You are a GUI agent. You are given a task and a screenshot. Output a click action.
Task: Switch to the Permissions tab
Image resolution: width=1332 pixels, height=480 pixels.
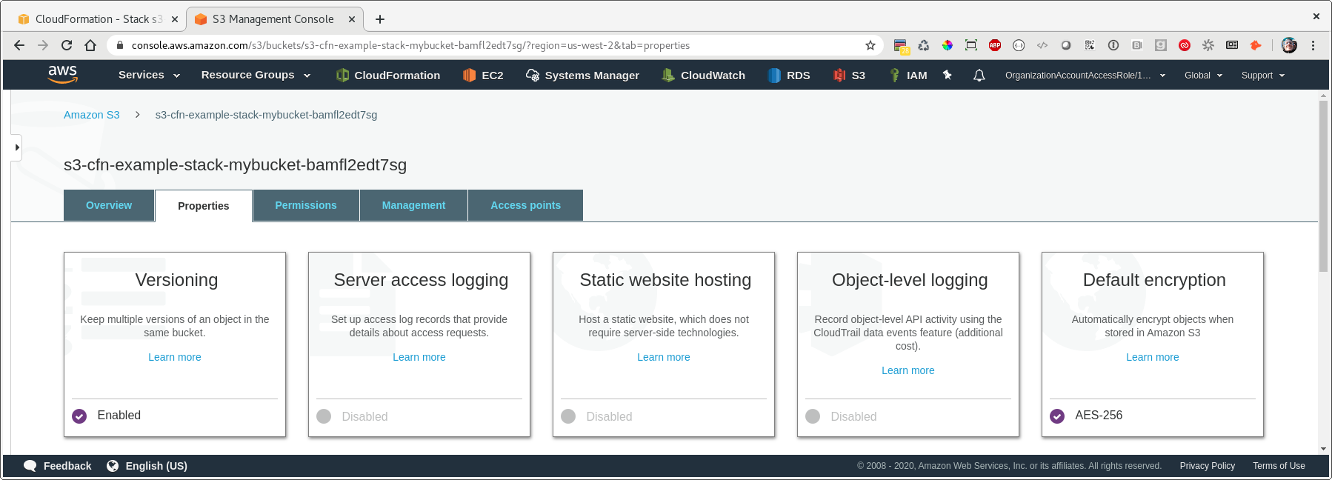(x=306, y=205)
